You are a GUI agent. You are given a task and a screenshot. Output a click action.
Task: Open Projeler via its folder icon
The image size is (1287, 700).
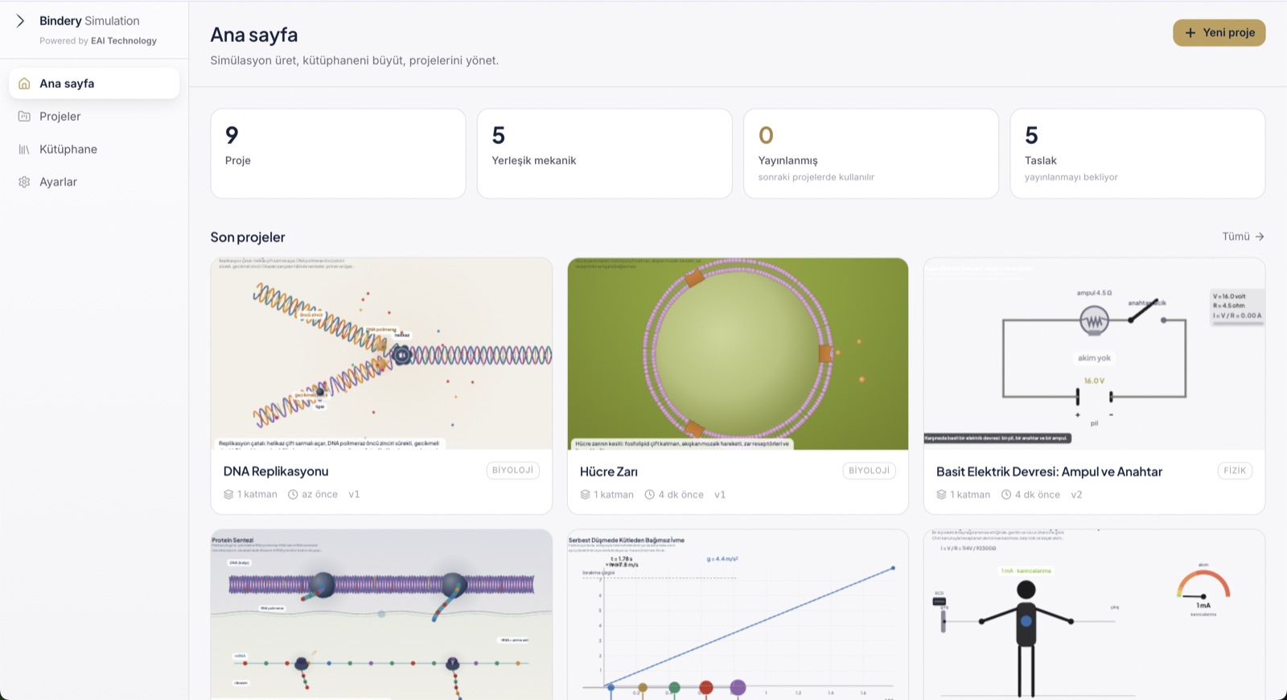[24, 117]
